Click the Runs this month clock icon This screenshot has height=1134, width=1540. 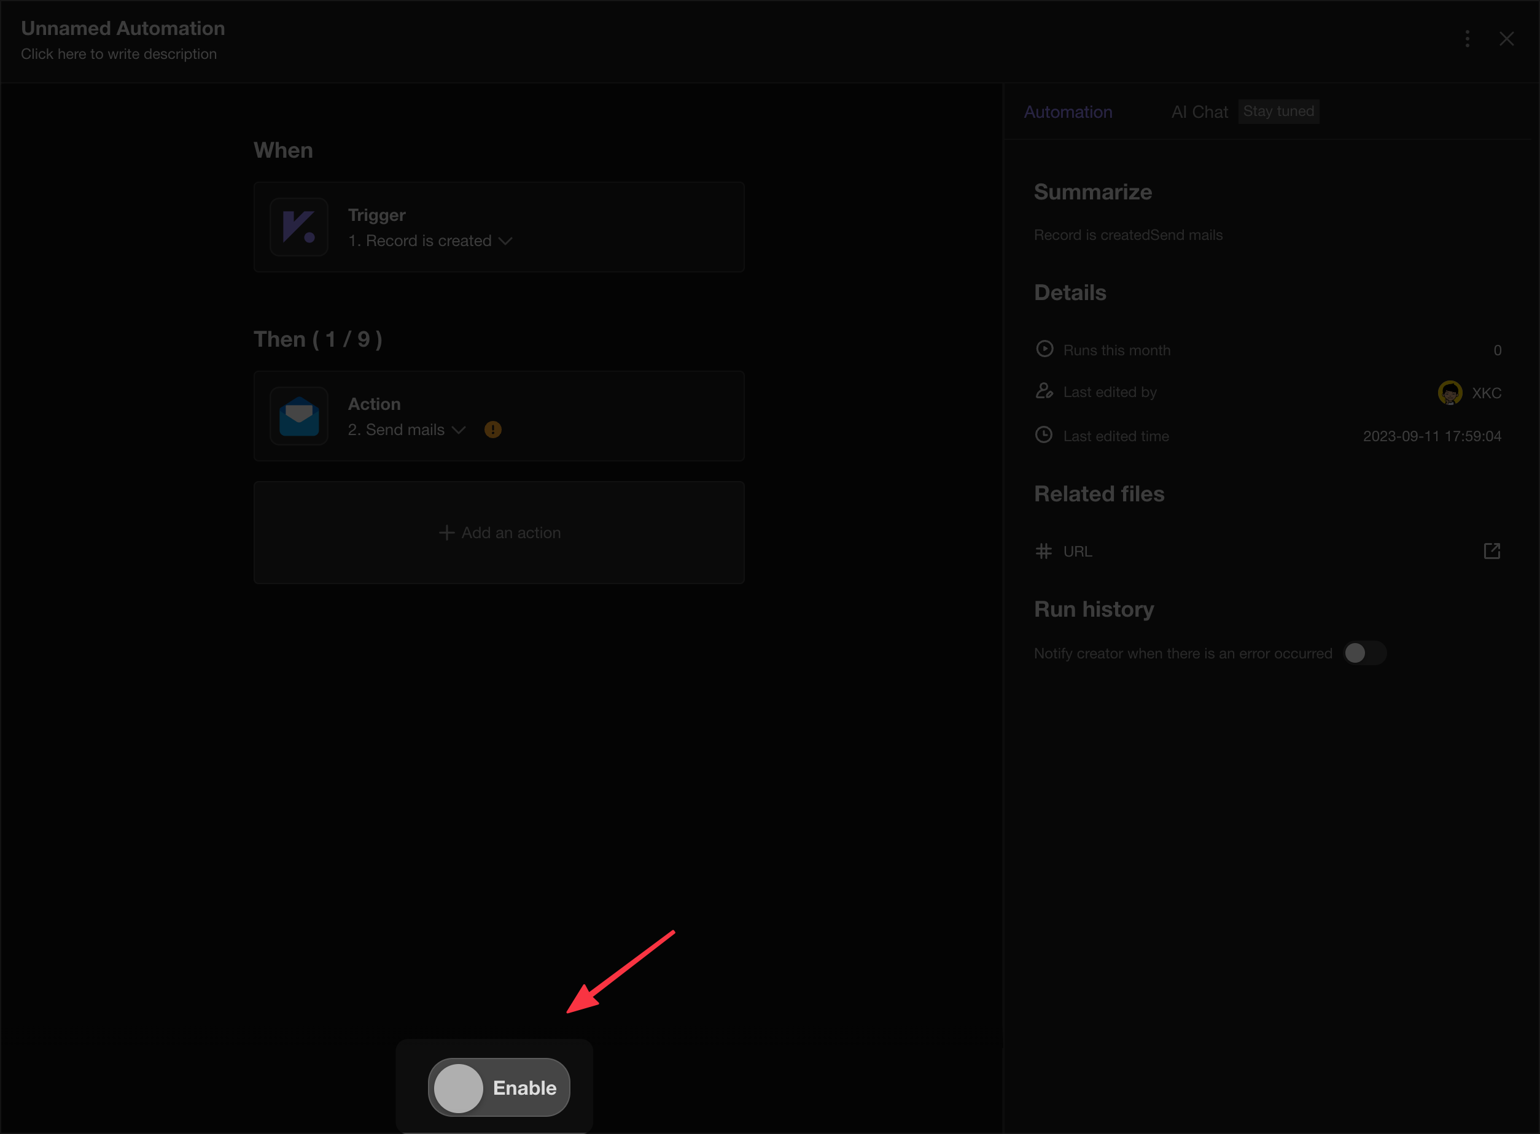[x=1044, y=349]
